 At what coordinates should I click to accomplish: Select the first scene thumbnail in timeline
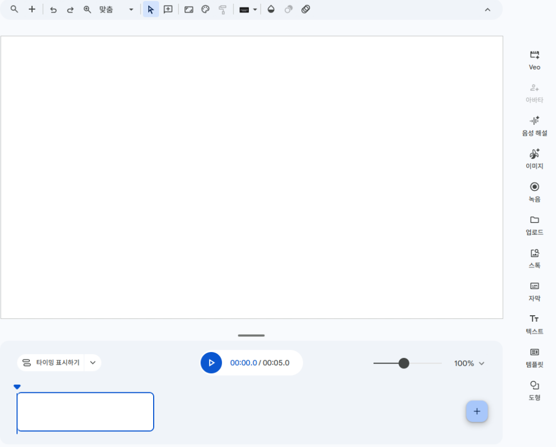tap(85, 412)
